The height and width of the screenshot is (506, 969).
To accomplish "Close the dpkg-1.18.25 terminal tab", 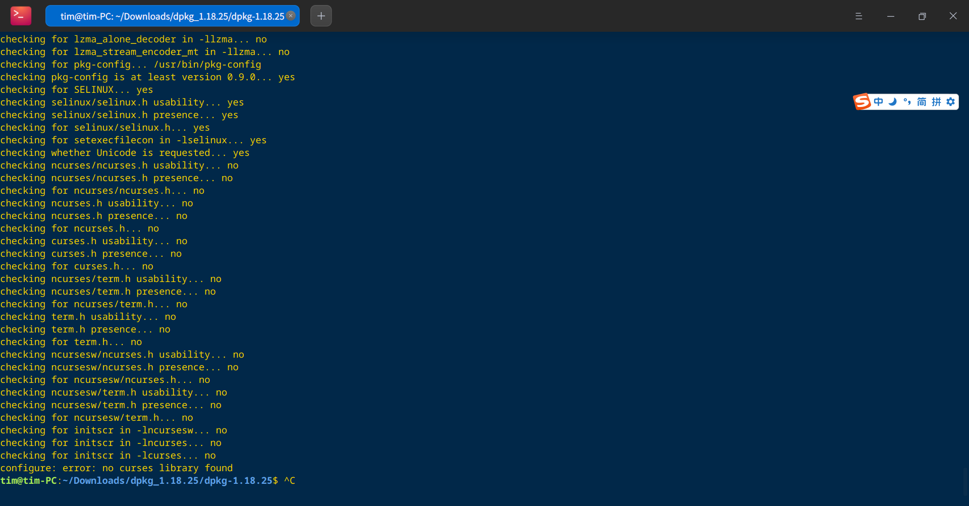I will coord(291,16).
